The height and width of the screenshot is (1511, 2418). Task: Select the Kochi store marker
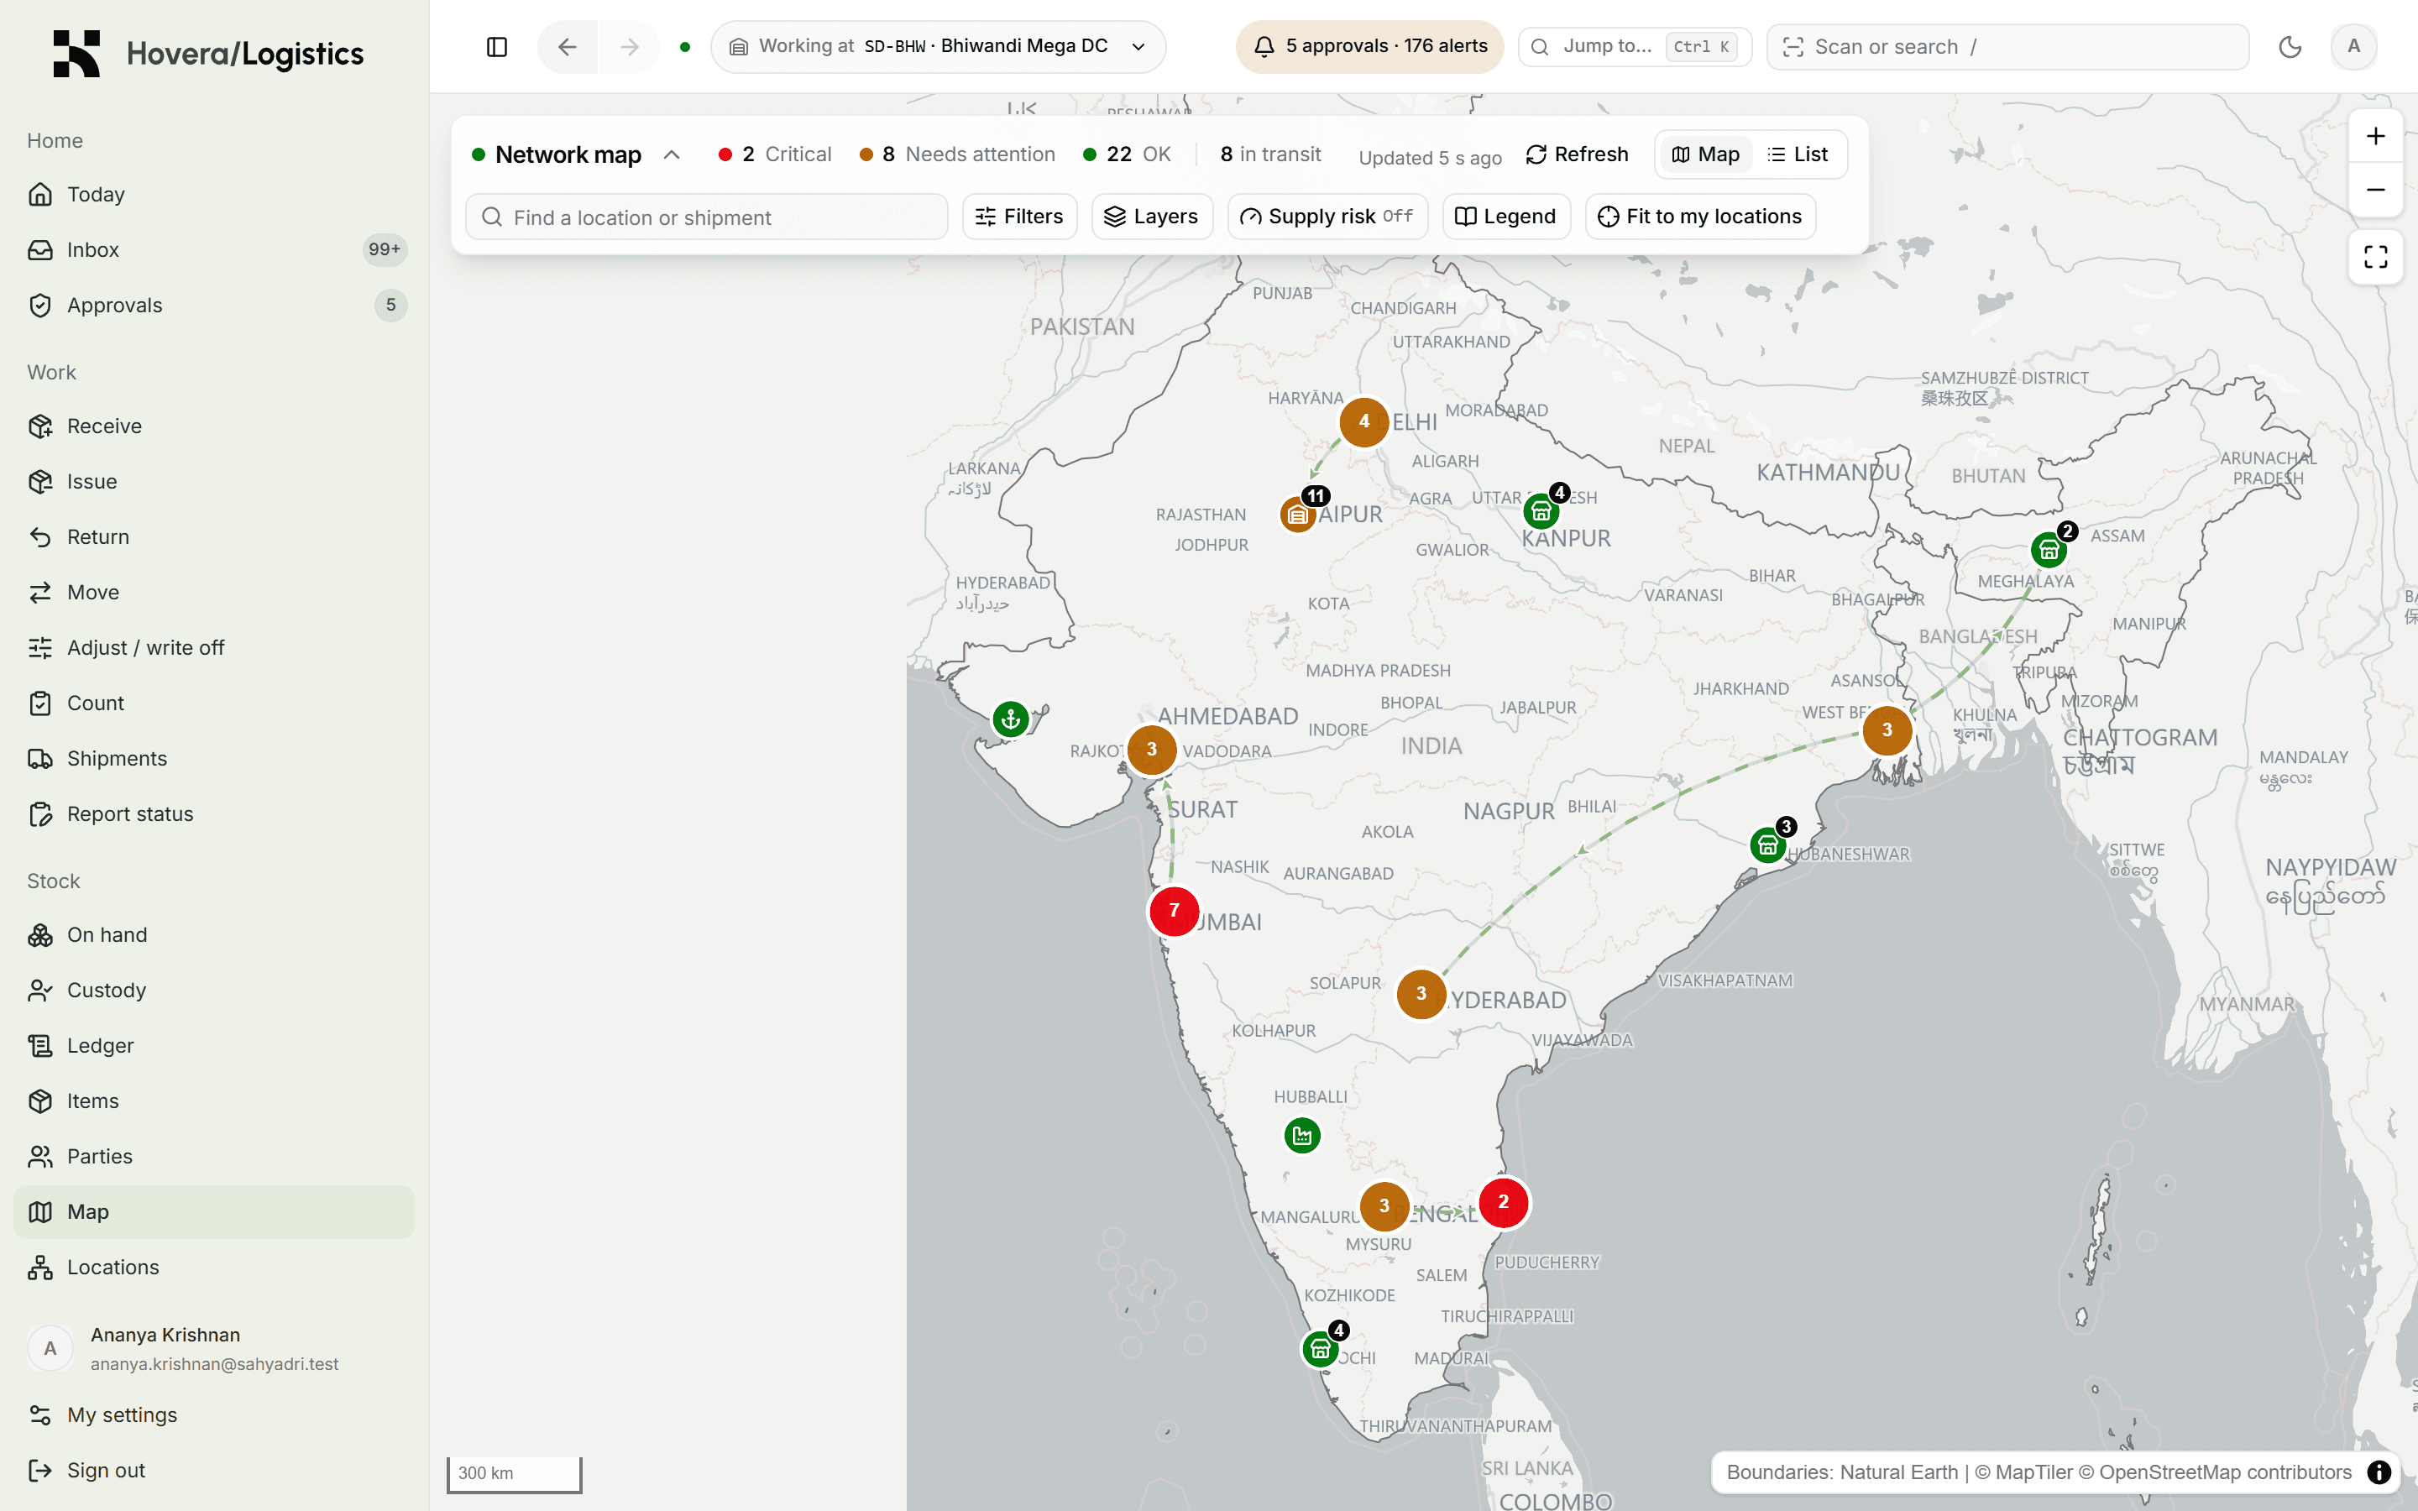[x=1320, y=1349]
